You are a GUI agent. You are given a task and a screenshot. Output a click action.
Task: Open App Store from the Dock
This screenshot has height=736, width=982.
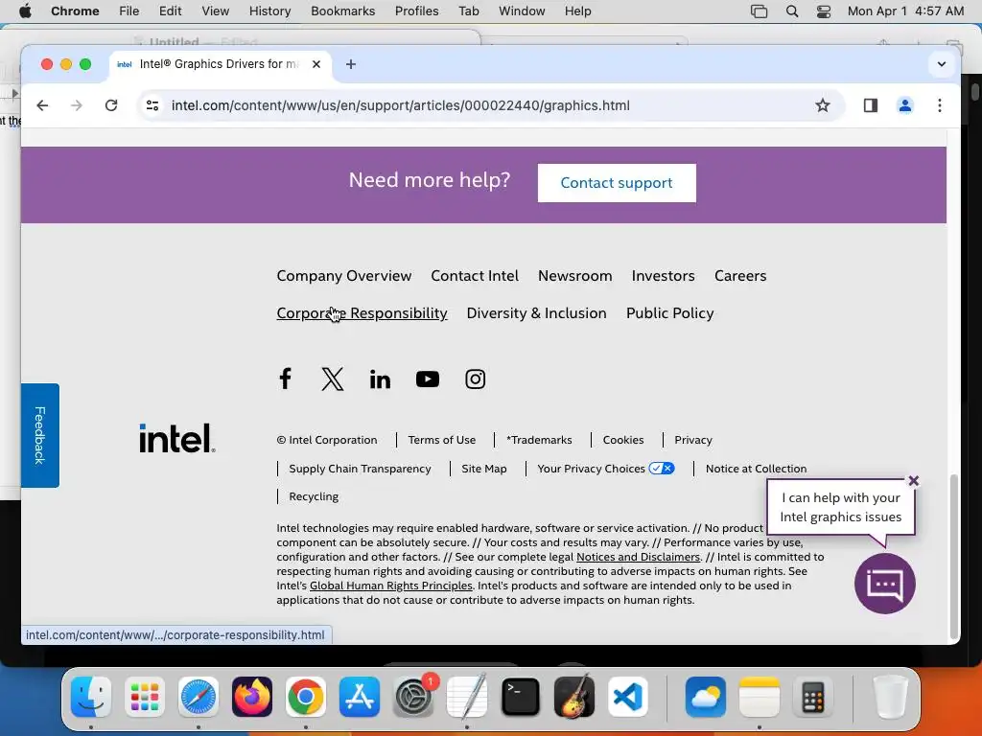point(360,697)
